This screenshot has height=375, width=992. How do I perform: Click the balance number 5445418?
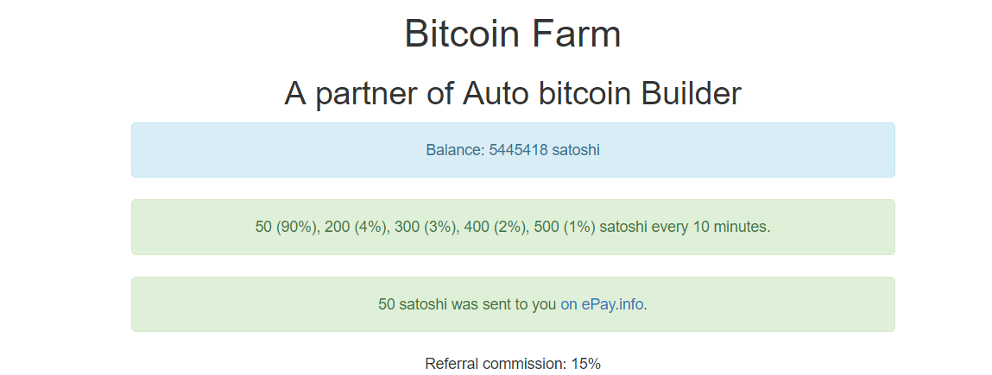[518, 150]
